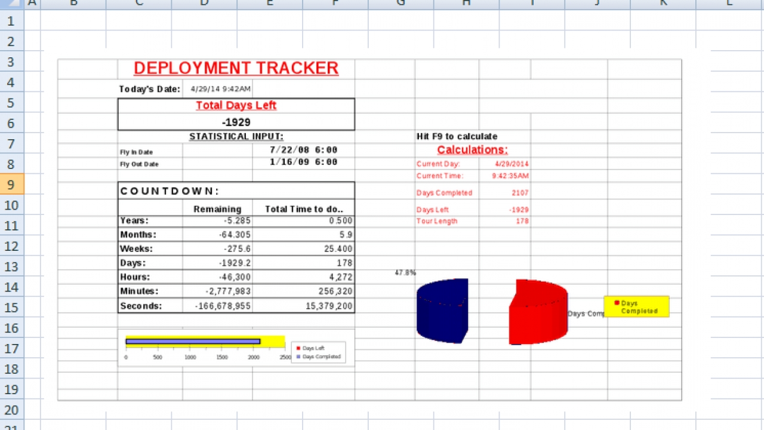Select the Tour Length label
Viewport: 764px width, 430px height.
(x=437, y=221)
